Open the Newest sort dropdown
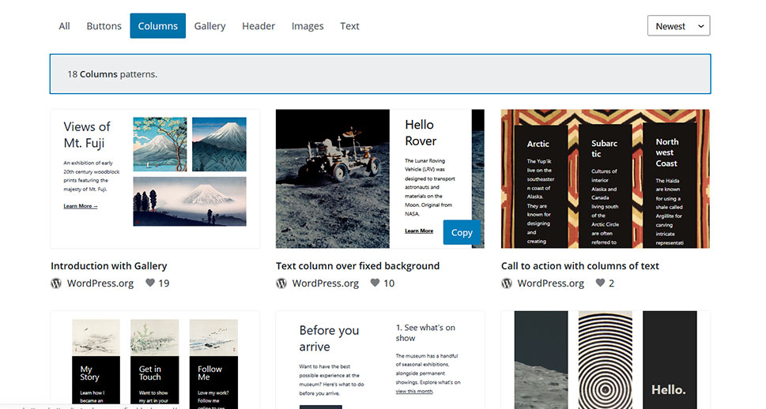This screenshot has width=766, height=409. pos(678,26)
